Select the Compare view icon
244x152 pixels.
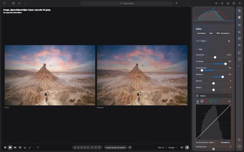coord(15,147)
